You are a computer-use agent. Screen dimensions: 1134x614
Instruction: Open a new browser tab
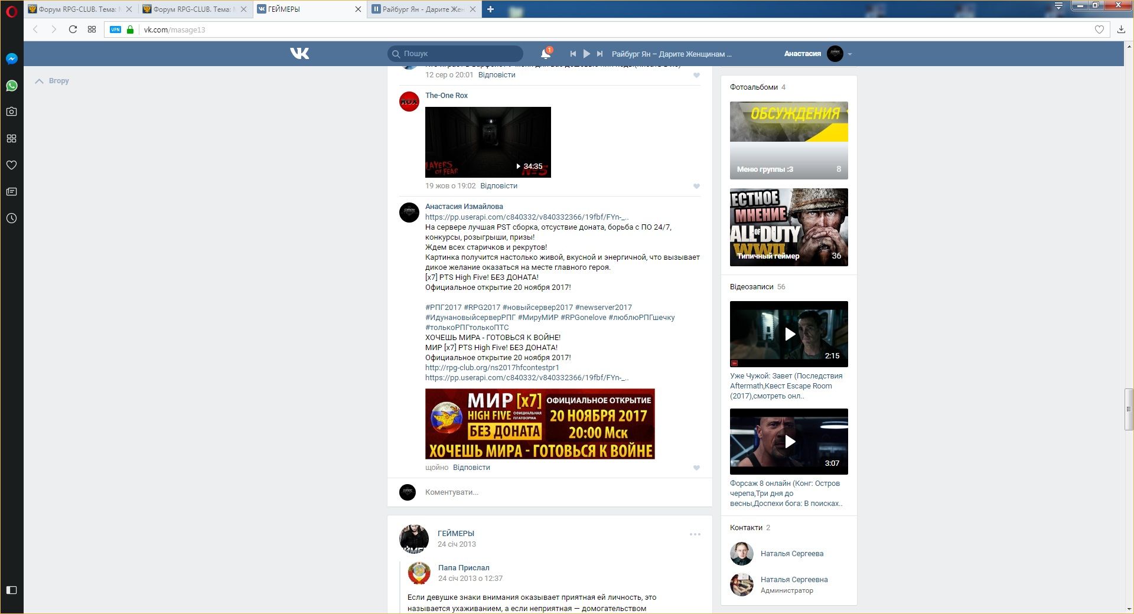[x=490, y=9]
